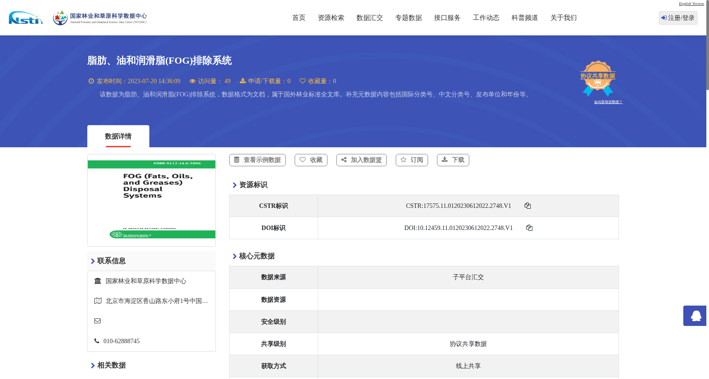This screenshot has width=709, height=379.
Task: Click the 联系信息 section chevron
Action: (x=93, y=261)
